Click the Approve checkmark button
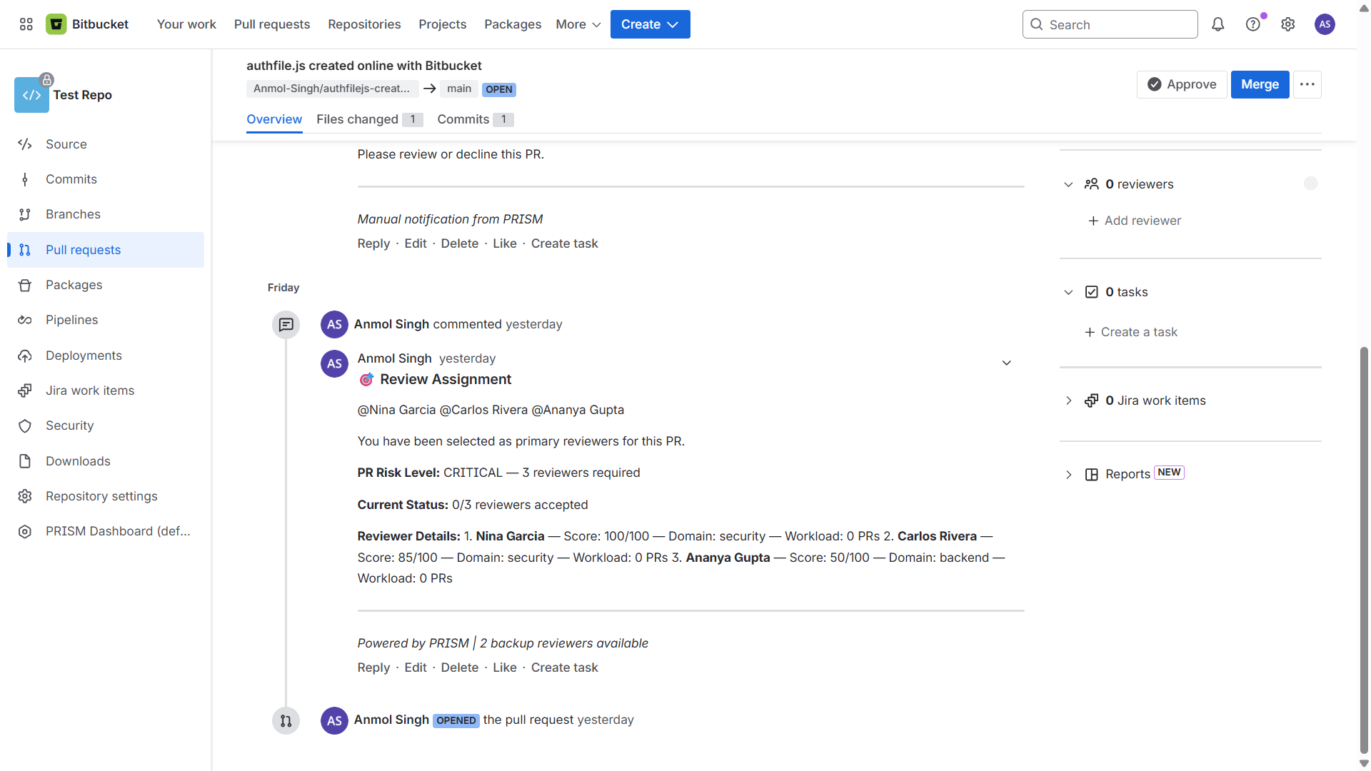This screenshot has width=1371, height=771. tap(1182, 84)
